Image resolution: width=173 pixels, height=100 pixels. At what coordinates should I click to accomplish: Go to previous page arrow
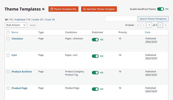tap(143, 25)
